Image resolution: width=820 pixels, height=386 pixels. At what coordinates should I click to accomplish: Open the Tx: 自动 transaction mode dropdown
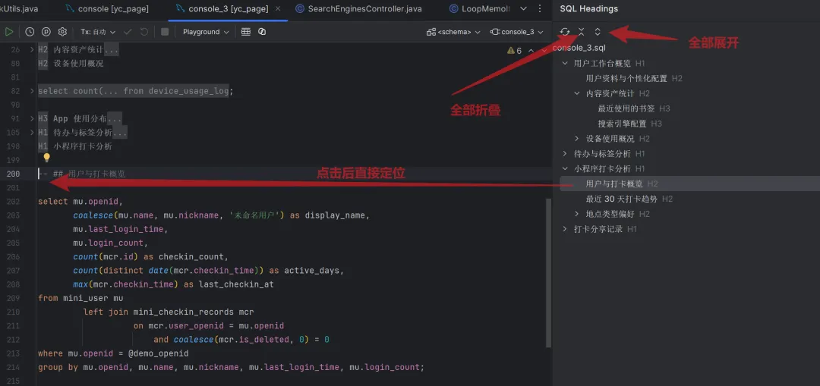pos(98,32)
